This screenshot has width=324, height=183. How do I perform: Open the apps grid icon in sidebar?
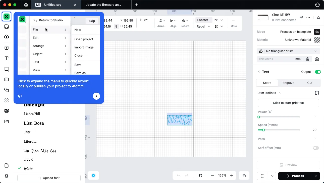click(7, 100)
